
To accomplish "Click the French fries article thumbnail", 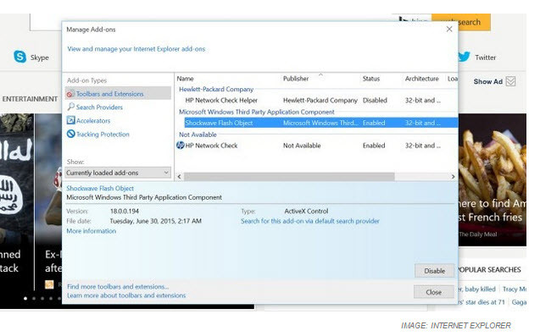I will pos(493,179).
